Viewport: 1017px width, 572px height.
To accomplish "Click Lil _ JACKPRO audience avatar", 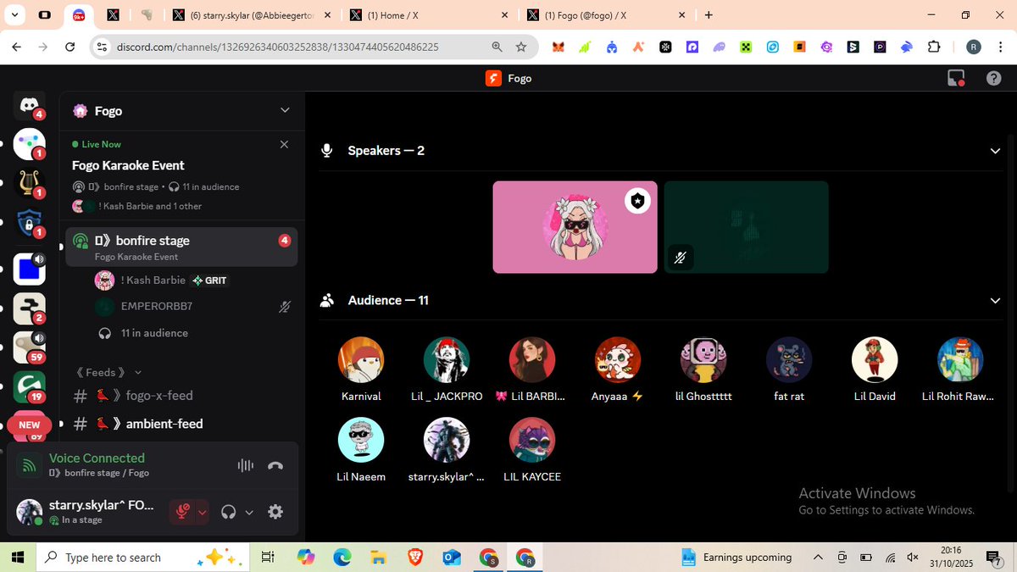I will (x=447, y=359).
